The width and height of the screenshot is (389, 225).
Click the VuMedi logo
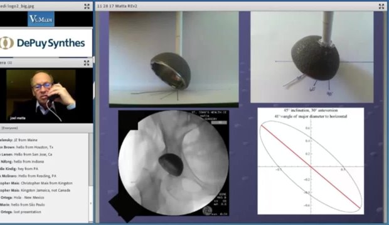click(x=41, y=19)
